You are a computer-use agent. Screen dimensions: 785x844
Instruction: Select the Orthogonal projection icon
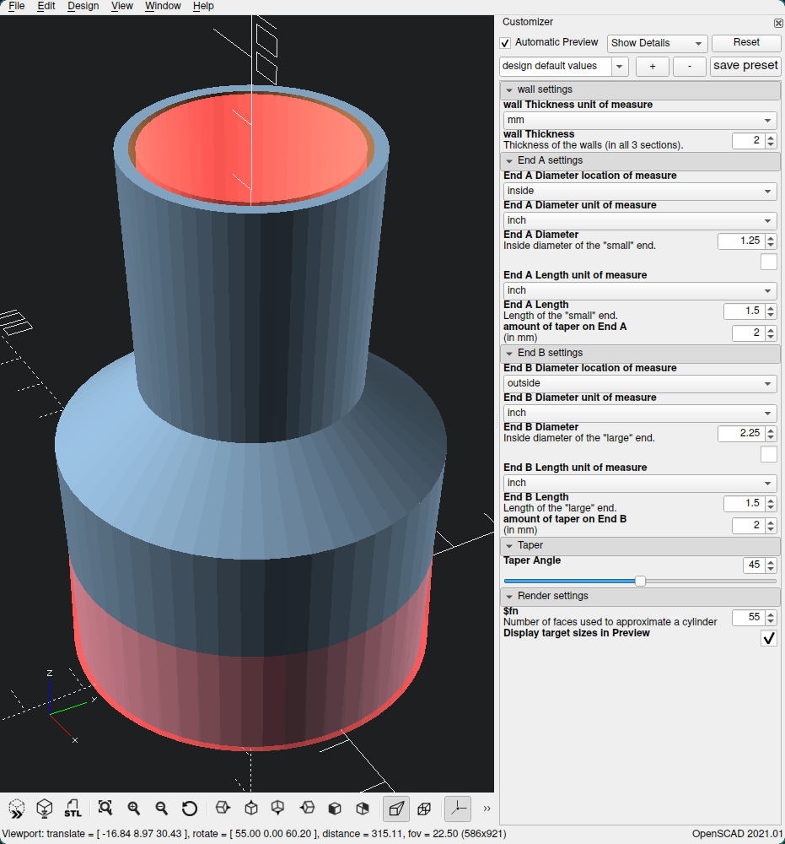pos(425,809)
